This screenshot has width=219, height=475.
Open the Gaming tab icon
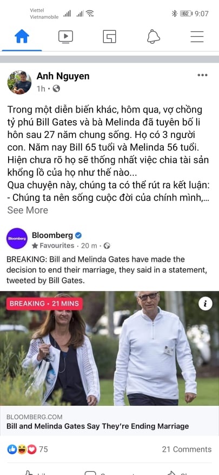point(109,37)
